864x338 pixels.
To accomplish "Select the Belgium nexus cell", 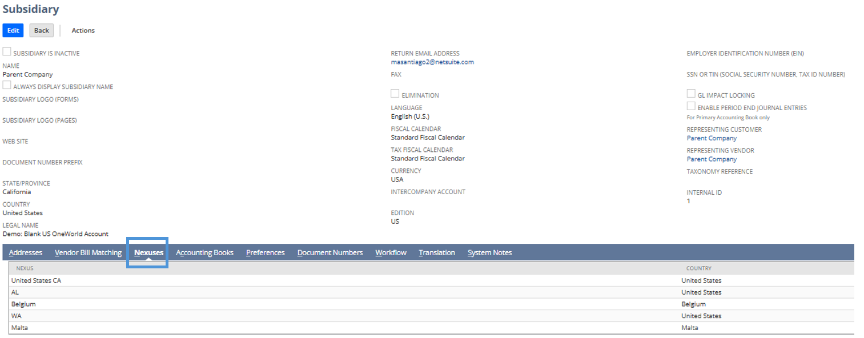I will click(23, 304).
